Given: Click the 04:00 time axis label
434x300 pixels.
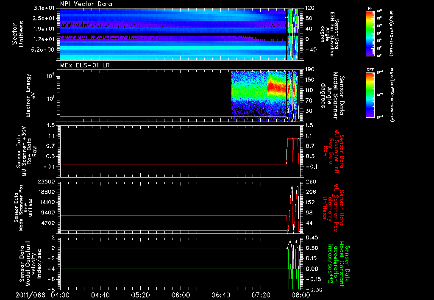Looking at the screenshot, I should (x=60, y=295).
